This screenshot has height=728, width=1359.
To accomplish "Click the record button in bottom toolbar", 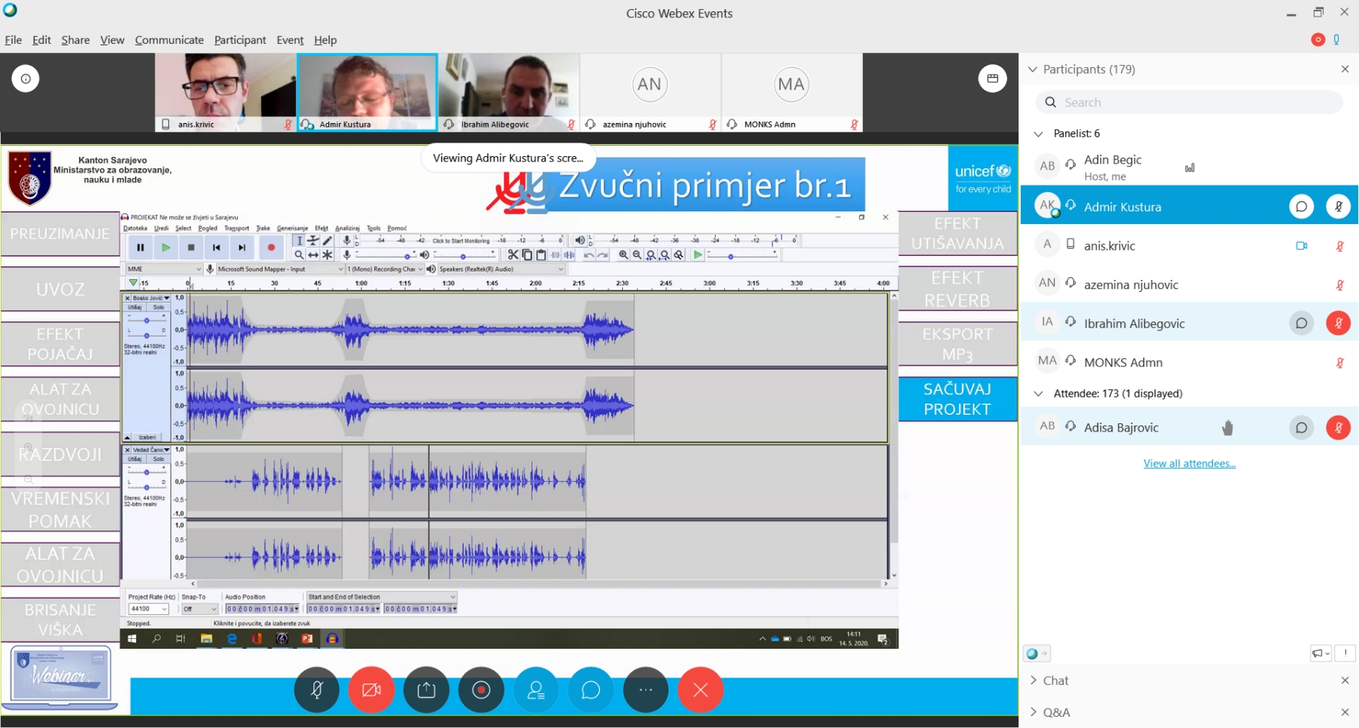I will pos(481,690).
